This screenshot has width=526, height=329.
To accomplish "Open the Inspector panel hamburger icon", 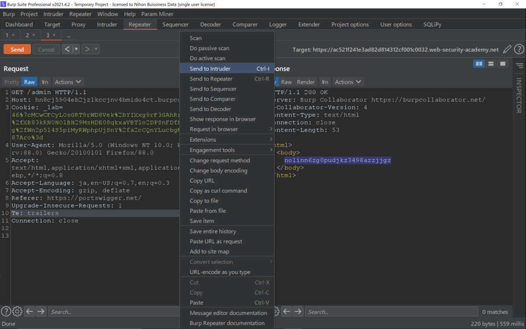I will coord(519,66).
